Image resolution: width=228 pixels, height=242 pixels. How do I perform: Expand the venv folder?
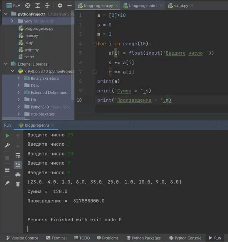click(x=12, y=21)
